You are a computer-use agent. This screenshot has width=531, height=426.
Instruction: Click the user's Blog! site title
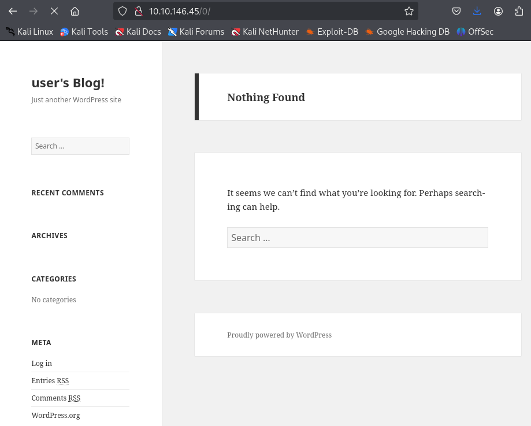tap(68, 83)
